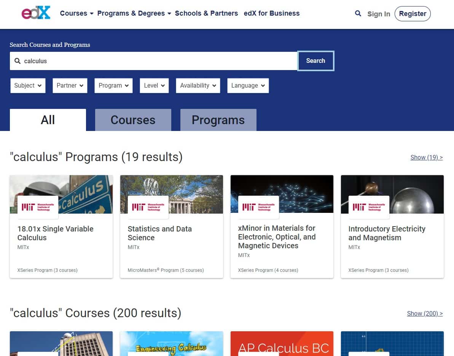Click the Search button
The image size is (454, 356).
pyautogui.click(x=315, y=61)
